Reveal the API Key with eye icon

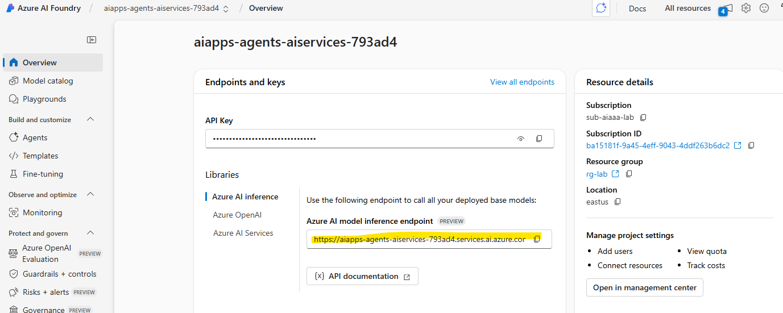pyautogui.click(x=520, y=139)
